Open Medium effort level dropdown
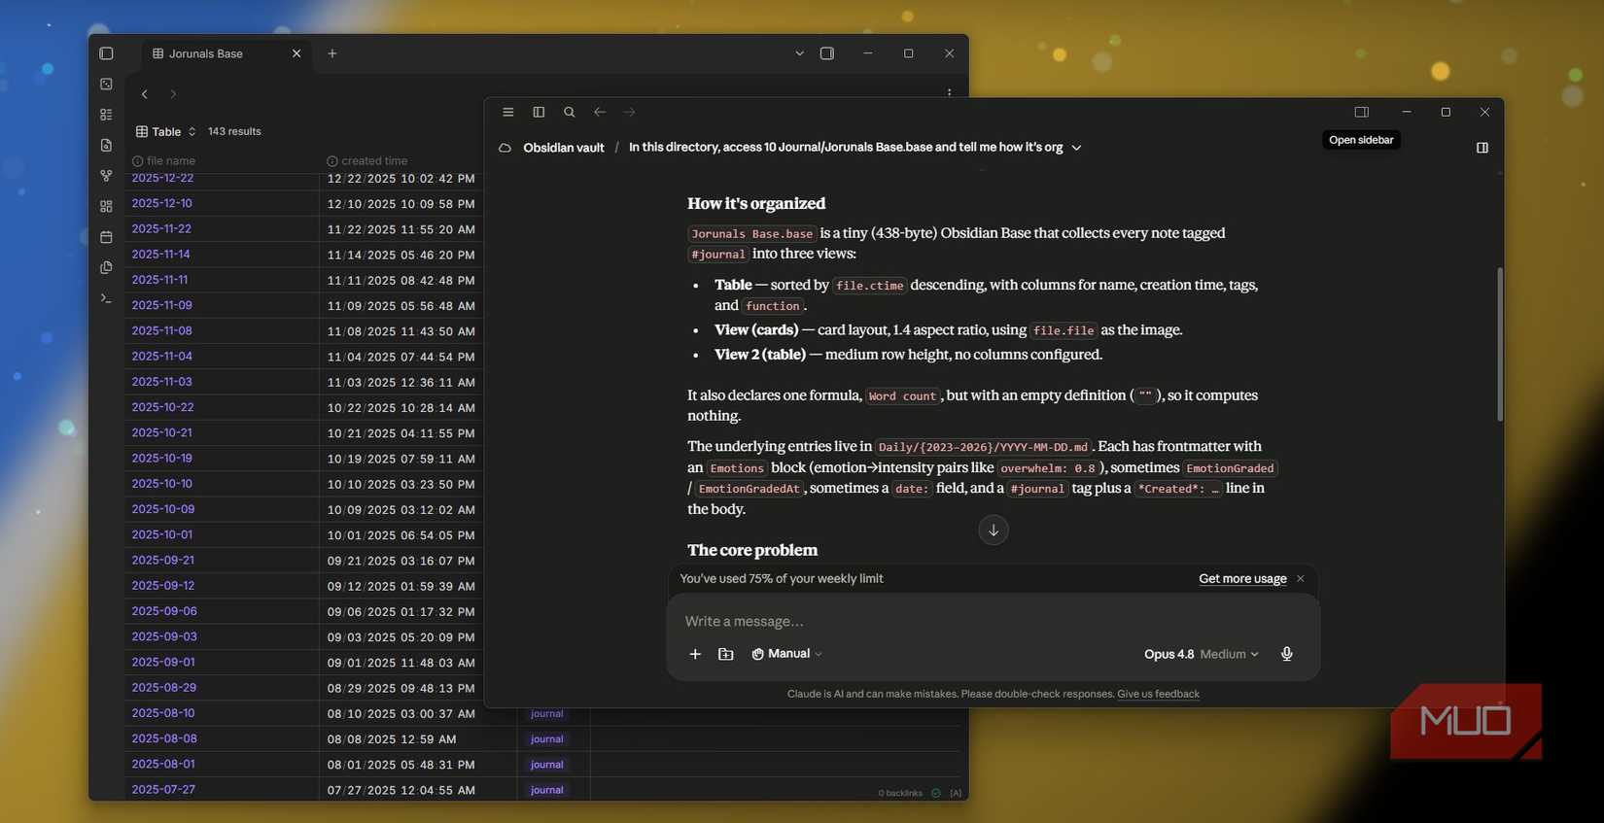Image resolution: width=1604 pixels, height=823 pixels. (1229, 654)
